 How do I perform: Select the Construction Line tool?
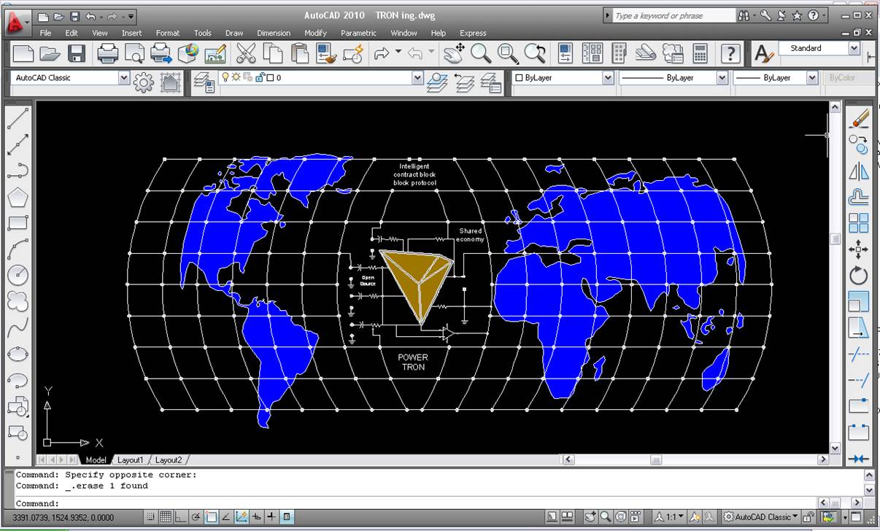[x=18, y=144]
